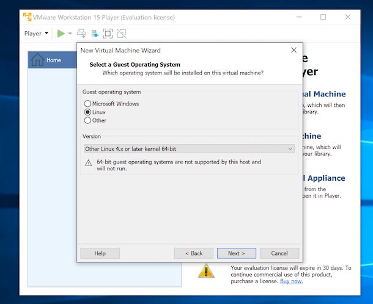
Task: Click the Back button
Action: coord(194,253)
